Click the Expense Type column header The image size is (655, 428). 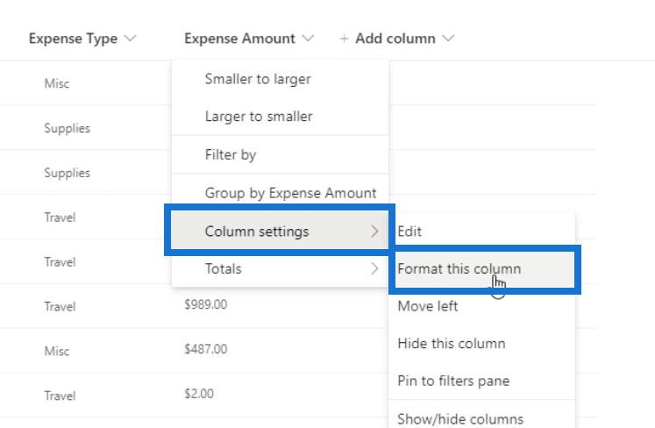click(x=73, y=39)
